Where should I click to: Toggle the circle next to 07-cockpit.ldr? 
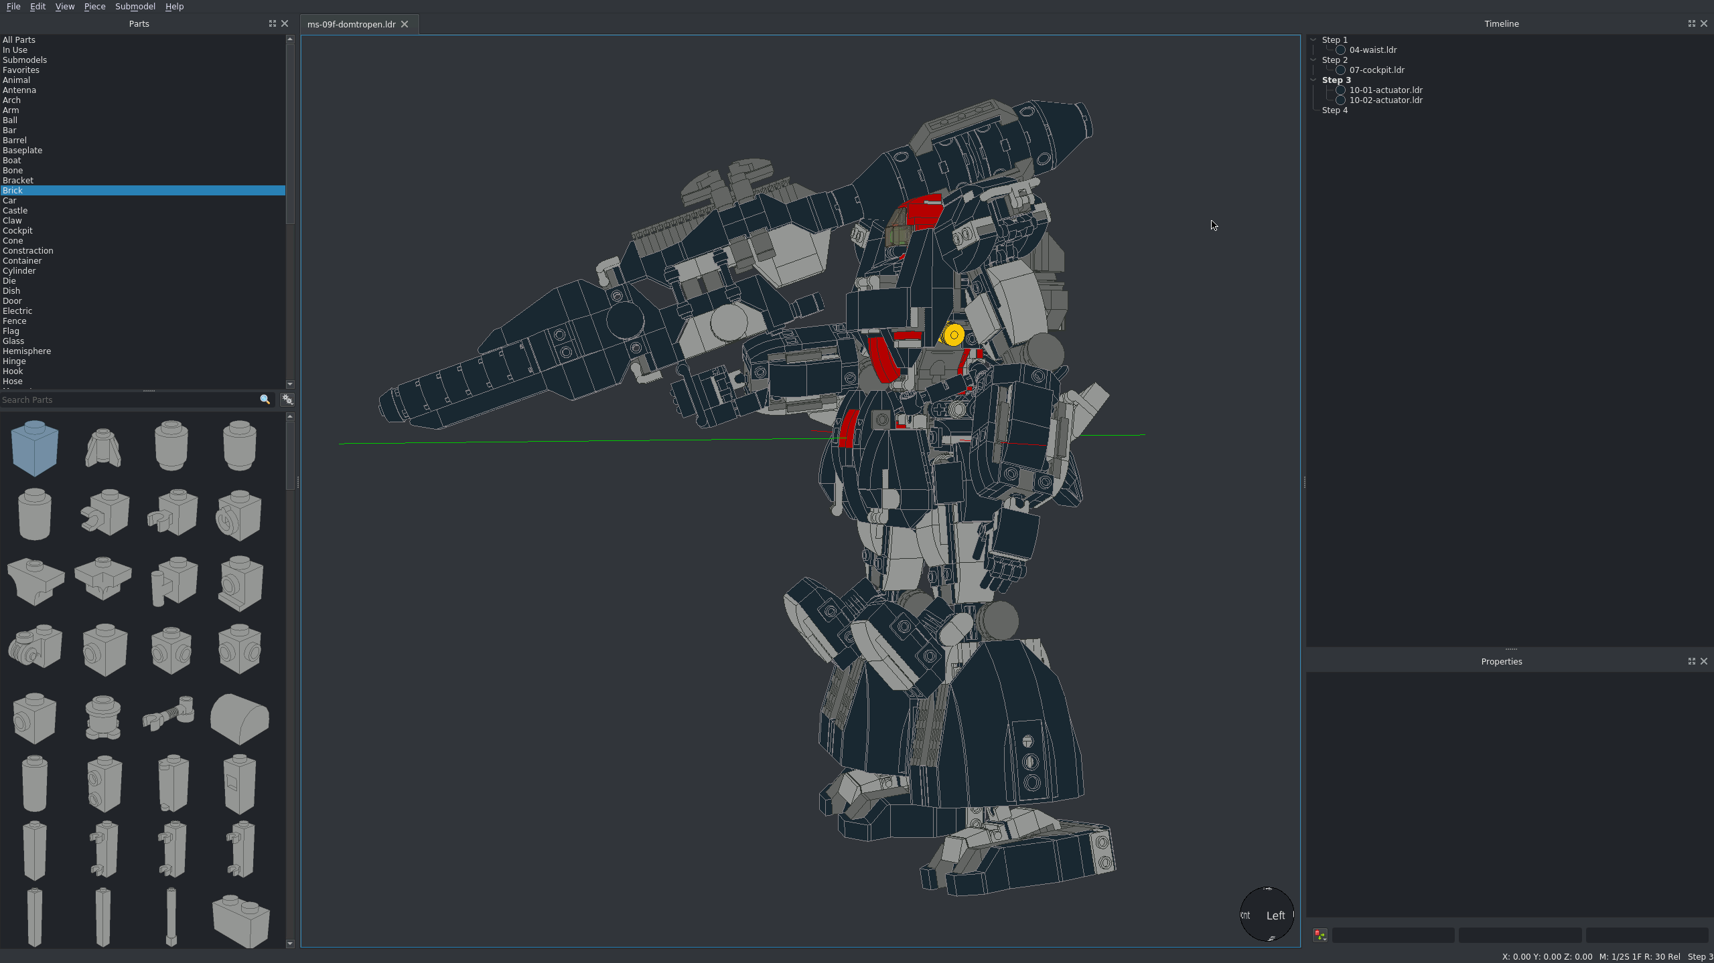1340,70
